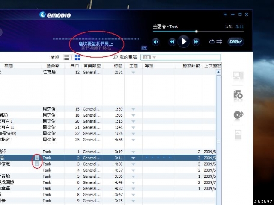Sort by the 等級 column header
274x205 pixels.
click(x=149, y=66)
